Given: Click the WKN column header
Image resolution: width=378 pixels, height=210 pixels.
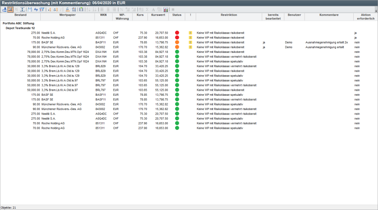Looking at the screenshot, I should point(103,15).
